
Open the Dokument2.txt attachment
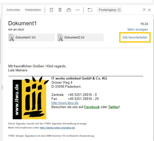[x=80, y=37]
